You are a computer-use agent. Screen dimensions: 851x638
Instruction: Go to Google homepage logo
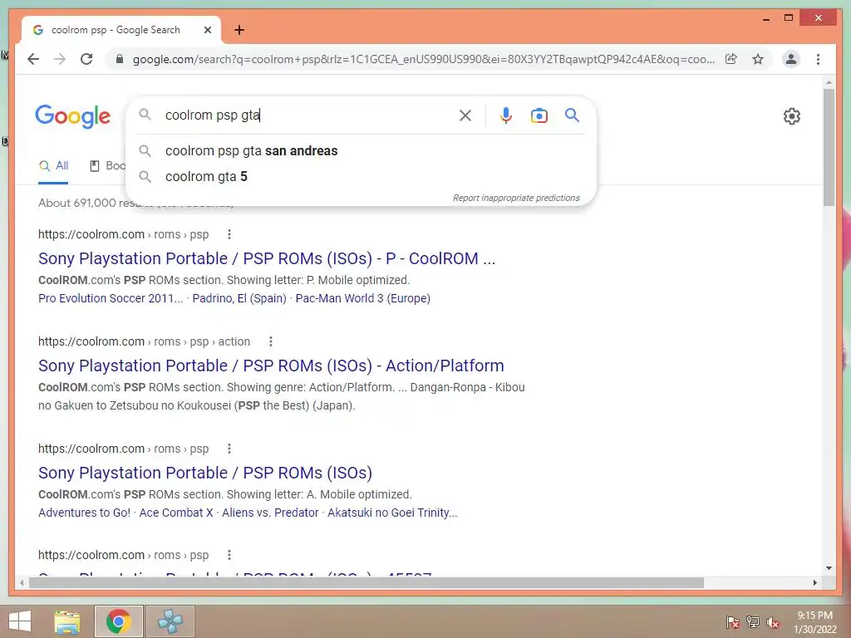(x=73, y=116)
